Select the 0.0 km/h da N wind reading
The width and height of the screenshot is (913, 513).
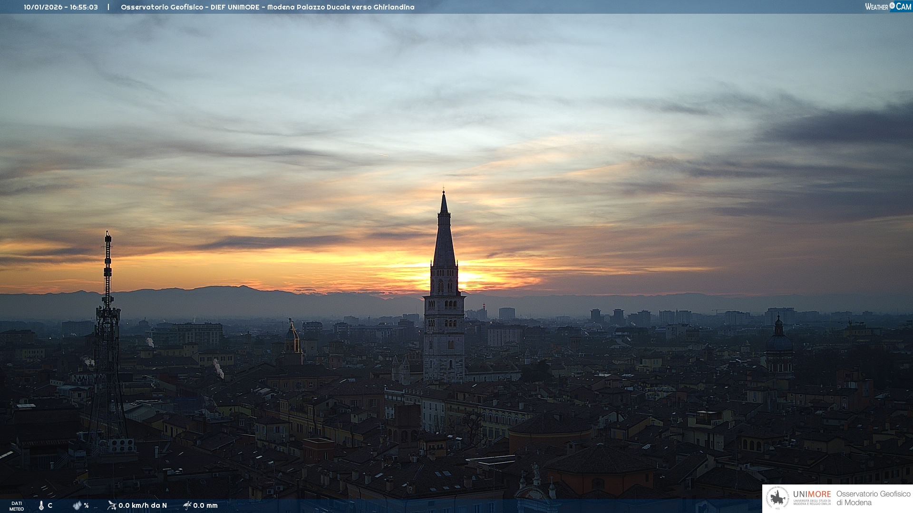pos(143,505)
